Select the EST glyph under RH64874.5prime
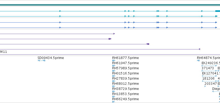Screen dimensions: 220x103 [x=198, y=61]
